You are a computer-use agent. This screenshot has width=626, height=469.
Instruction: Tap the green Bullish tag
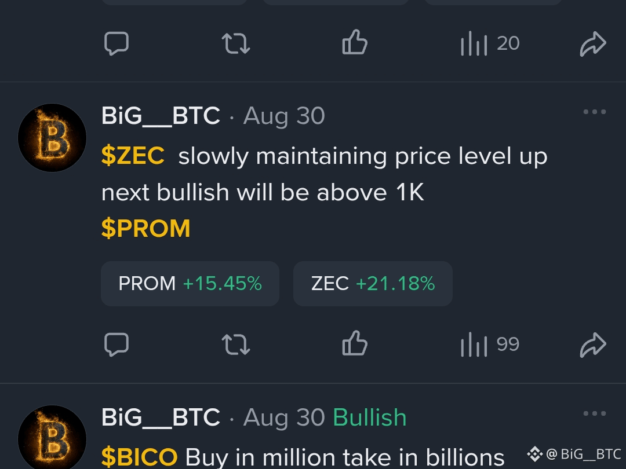click(370, 417)
